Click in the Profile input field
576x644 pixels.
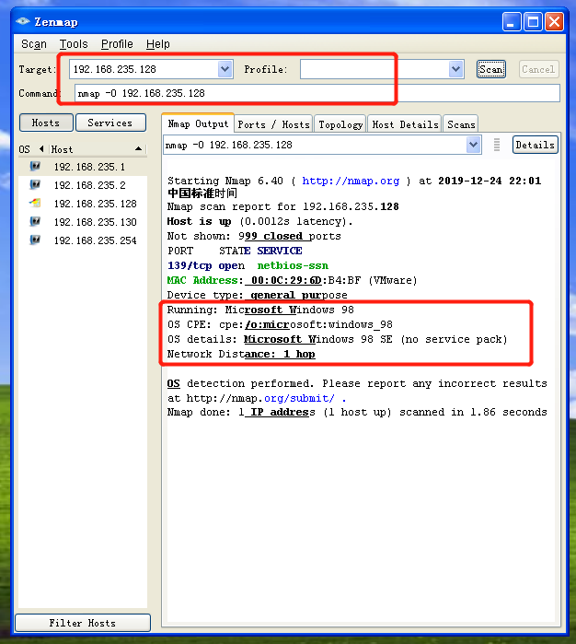tap(374, 69)
